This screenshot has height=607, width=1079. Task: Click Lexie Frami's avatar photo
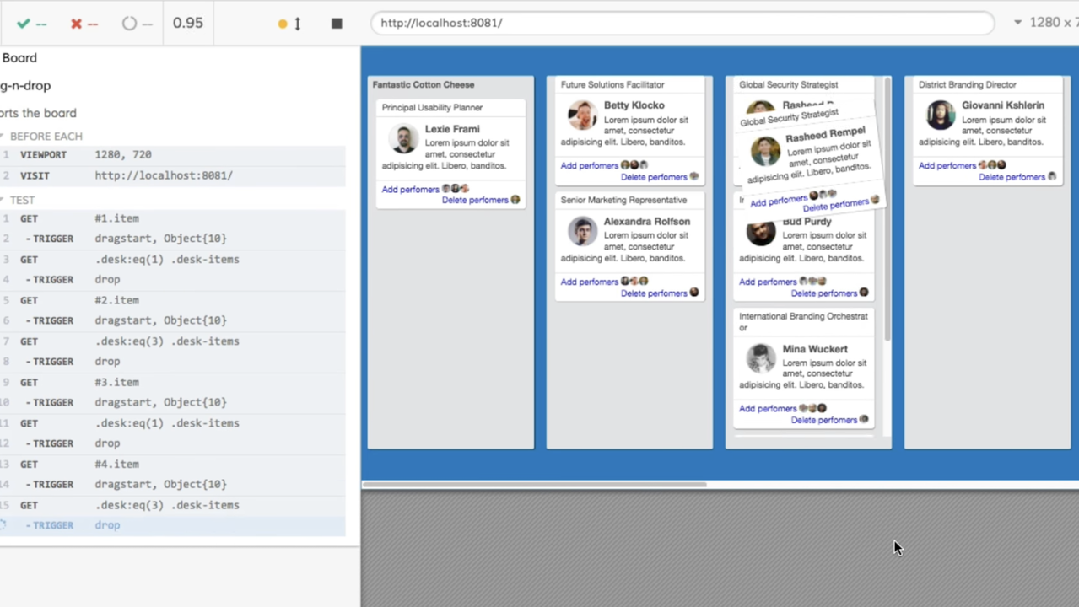(404, 139)
